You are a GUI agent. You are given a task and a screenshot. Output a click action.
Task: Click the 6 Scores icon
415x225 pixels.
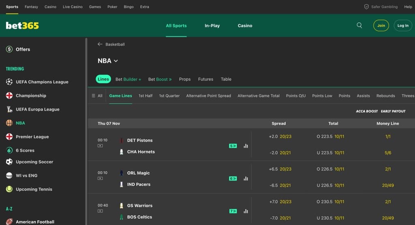point(9,150)
